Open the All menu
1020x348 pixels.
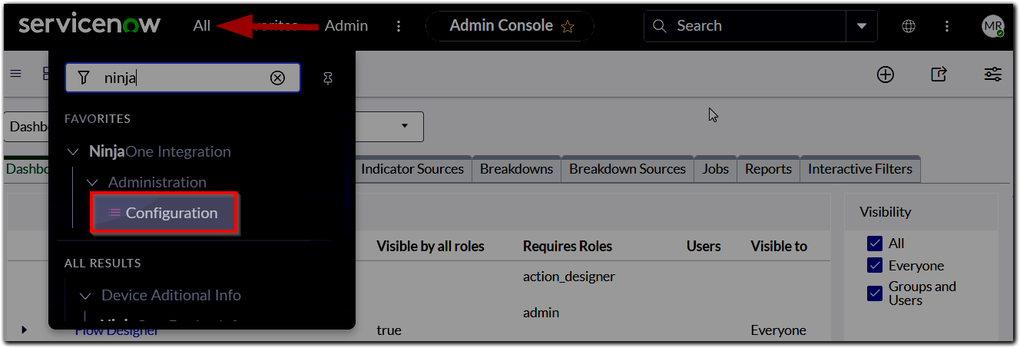201,25
